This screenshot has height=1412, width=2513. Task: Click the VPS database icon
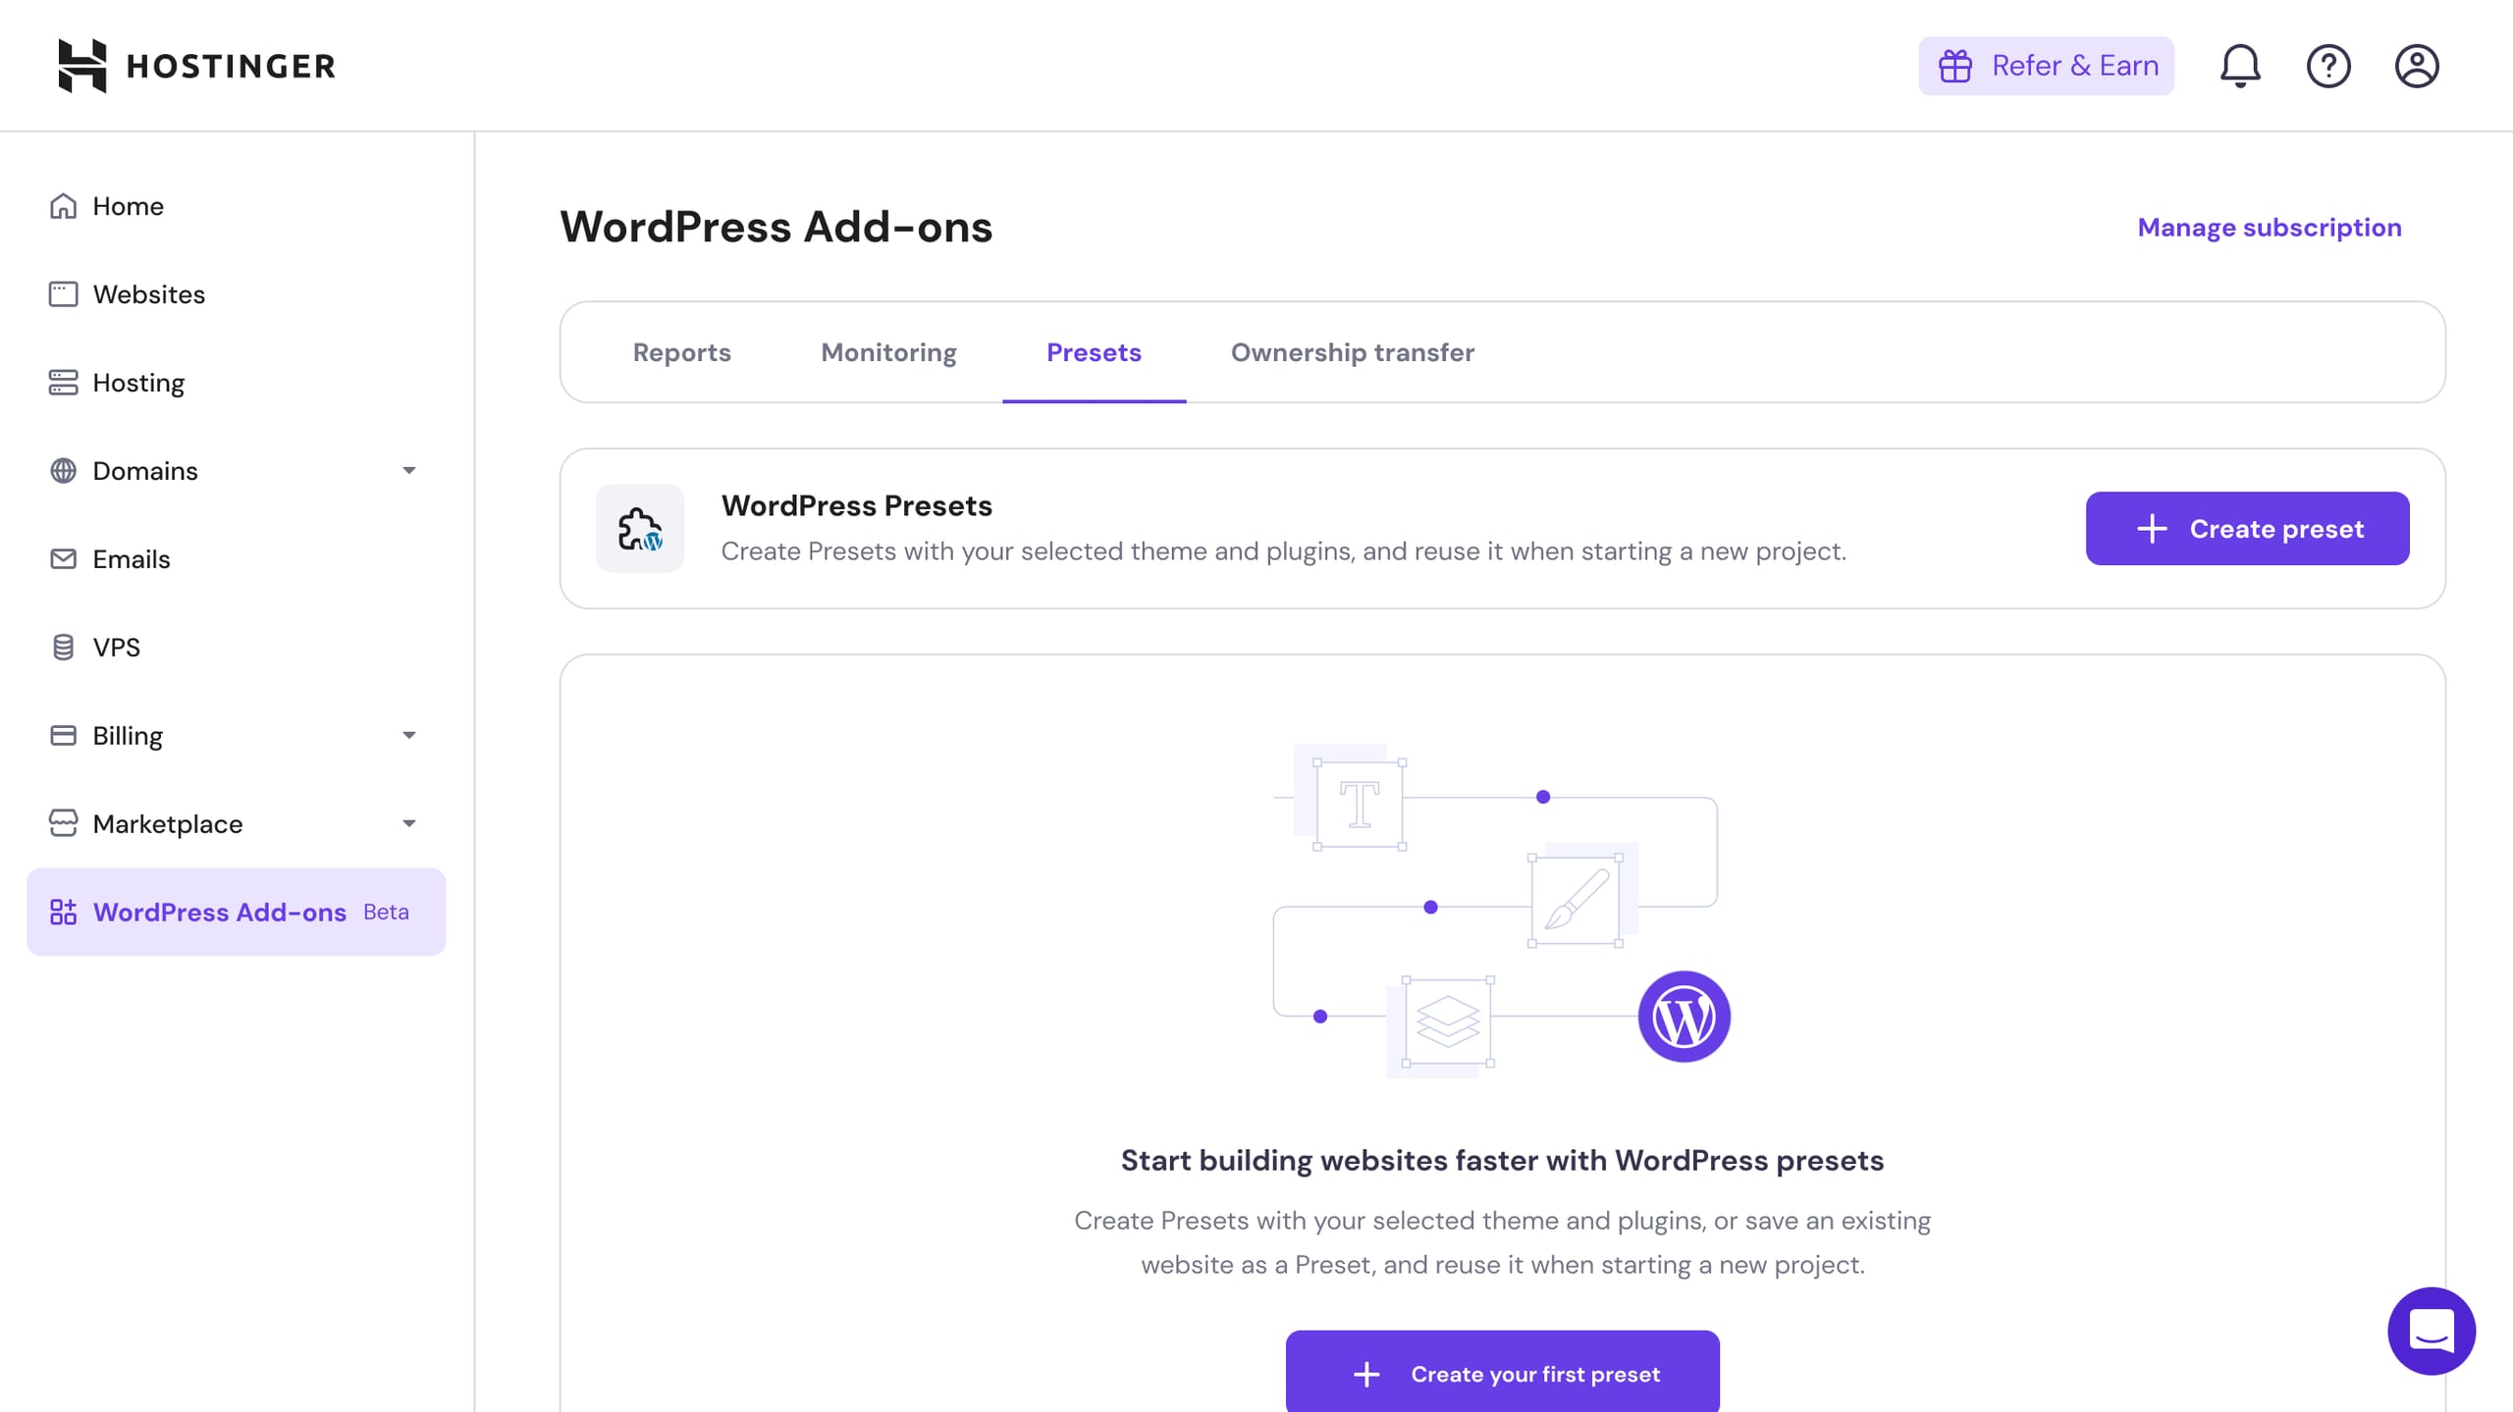click(63, 648)
